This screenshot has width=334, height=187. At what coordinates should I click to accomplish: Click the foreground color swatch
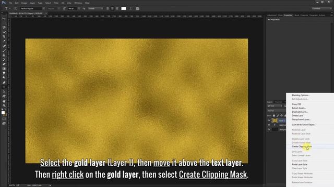click(3, 113)
